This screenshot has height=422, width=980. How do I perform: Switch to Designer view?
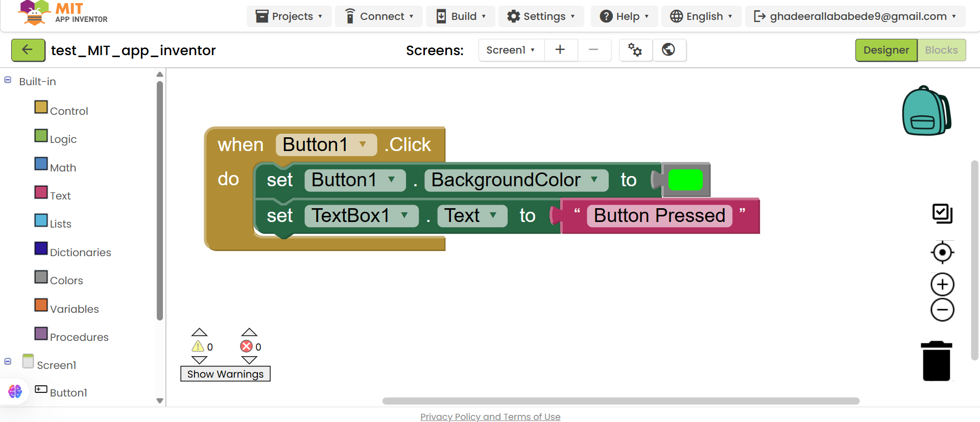click(x=886, y=50)
